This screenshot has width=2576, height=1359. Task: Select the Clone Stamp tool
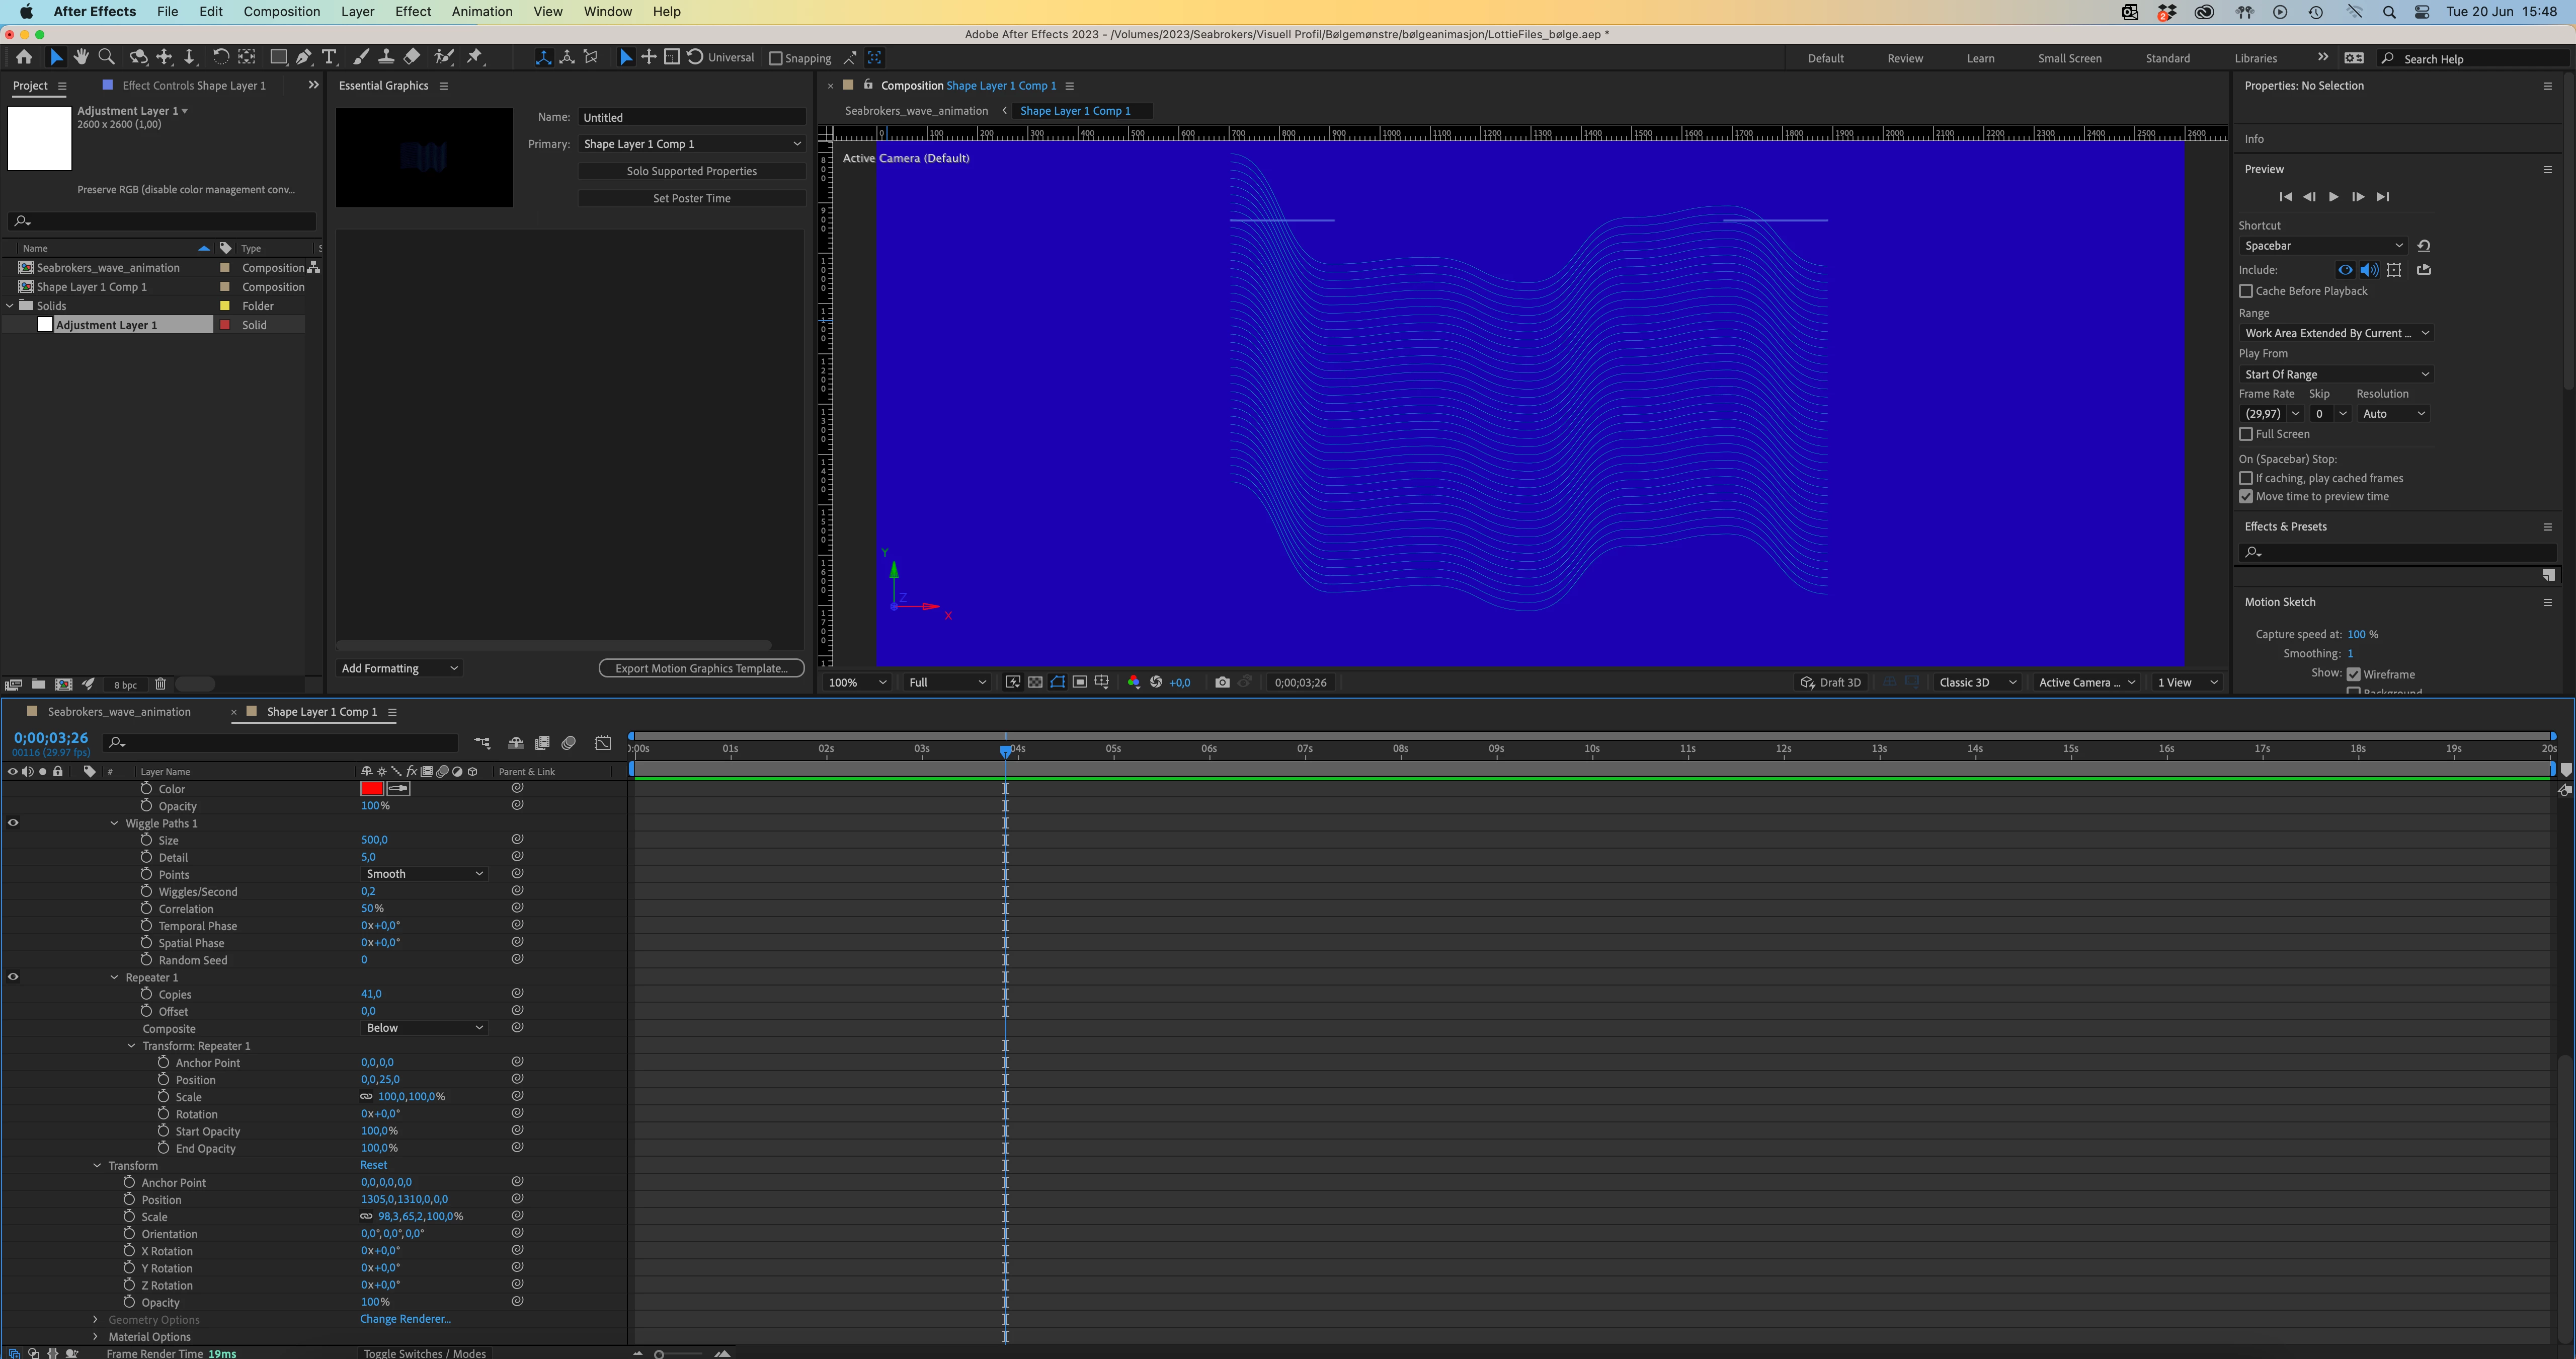click(x=386, y=57)
